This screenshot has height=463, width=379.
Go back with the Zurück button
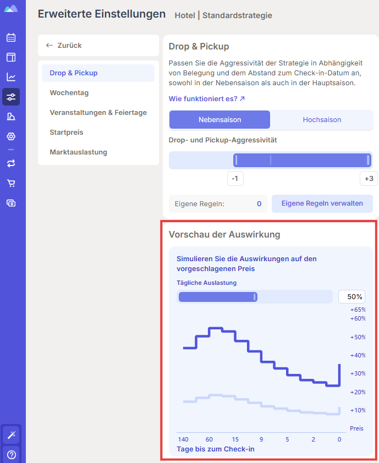click(x=98, y=46)
